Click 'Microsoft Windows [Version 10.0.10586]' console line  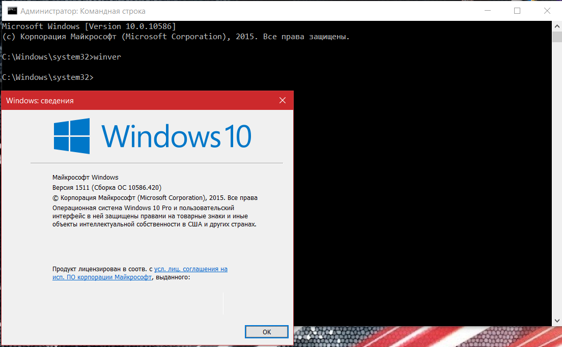(89, 26)
